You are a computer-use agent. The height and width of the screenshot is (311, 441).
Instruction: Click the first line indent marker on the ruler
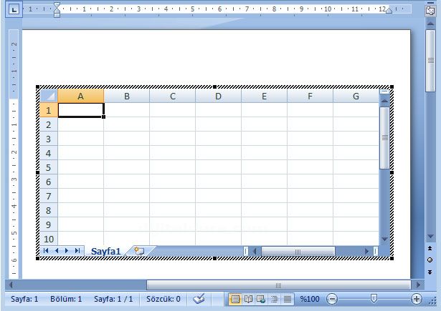click(57, 5)
